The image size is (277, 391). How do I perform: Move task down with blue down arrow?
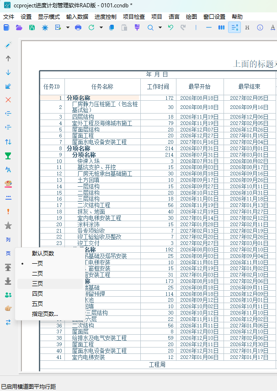point(8,72)
